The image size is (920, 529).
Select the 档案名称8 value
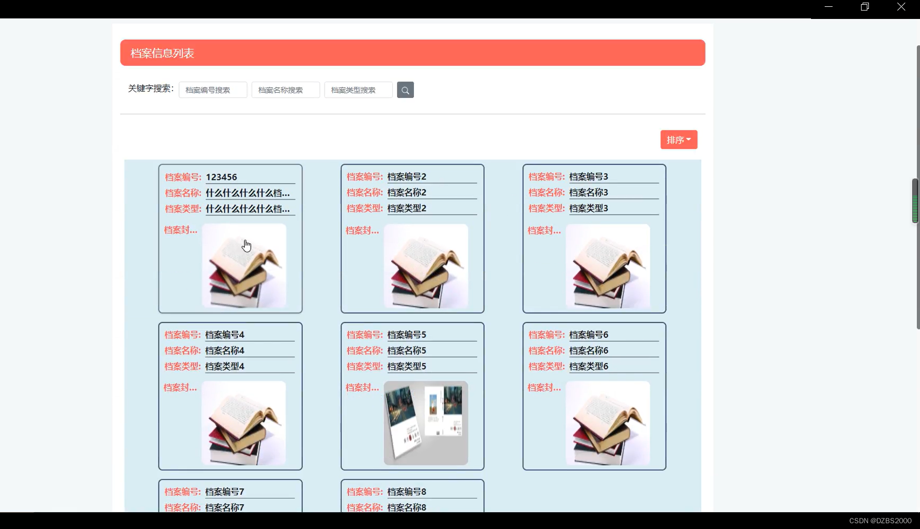point(407,507)
